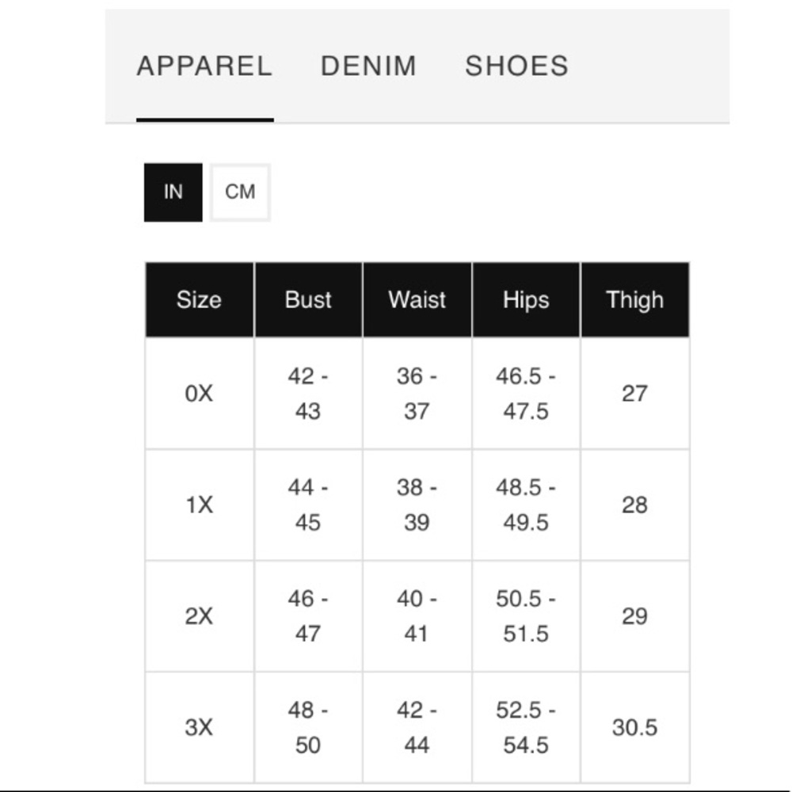Click the 38 - 39 waist cell
Image resolution: width=792 pixels, height=792 pixels.
click(x=417, y=505)
